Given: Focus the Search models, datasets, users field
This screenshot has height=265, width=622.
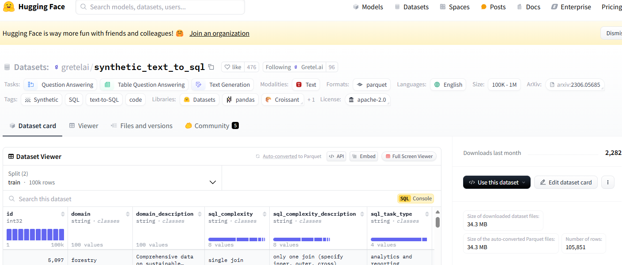Looking at the screenshot, I should 160,7.
